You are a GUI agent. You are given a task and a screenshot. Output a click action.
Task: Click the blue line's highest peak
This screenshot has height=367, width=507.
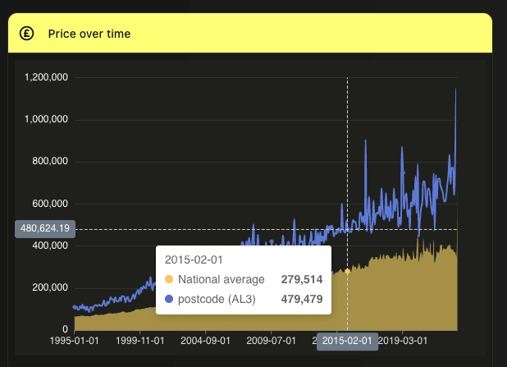[456, 89]
